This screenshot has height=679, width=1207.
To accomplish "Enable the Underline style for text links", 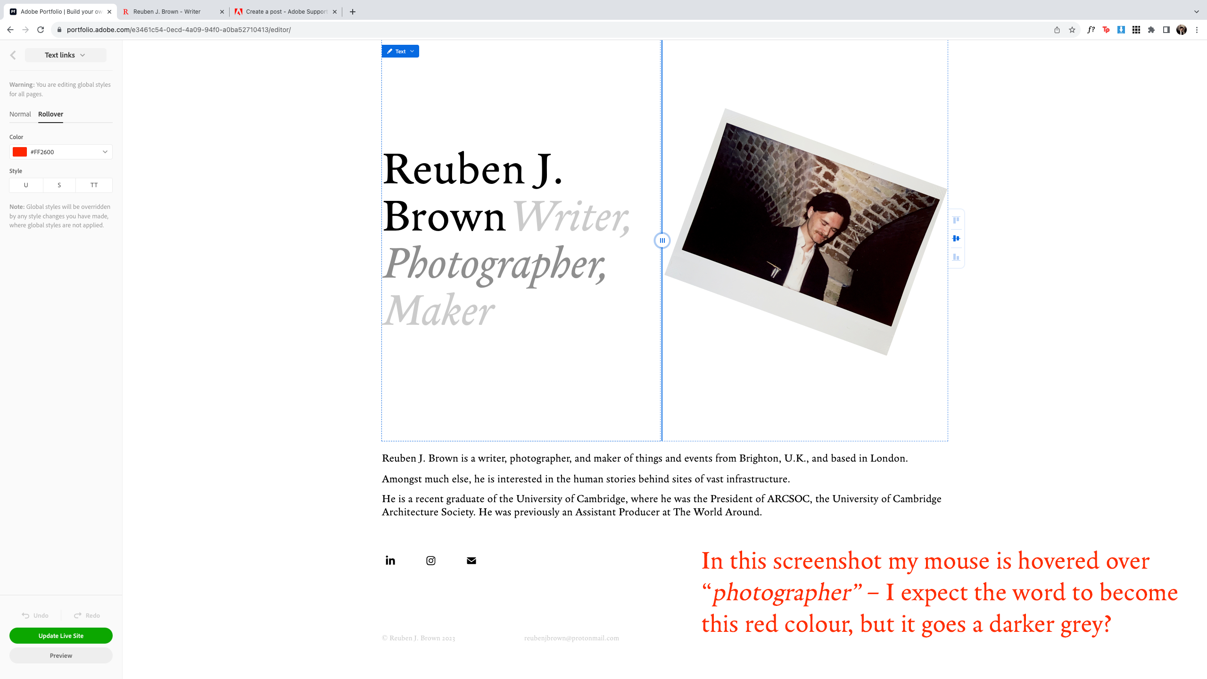I will click(26, 185).
